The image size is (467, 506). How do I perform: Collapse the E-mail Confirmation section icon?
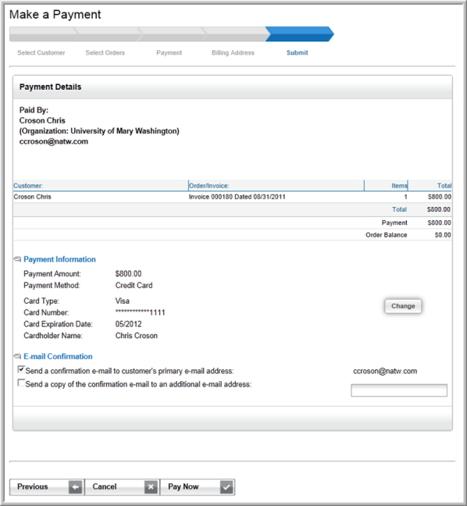pos(17,356)
